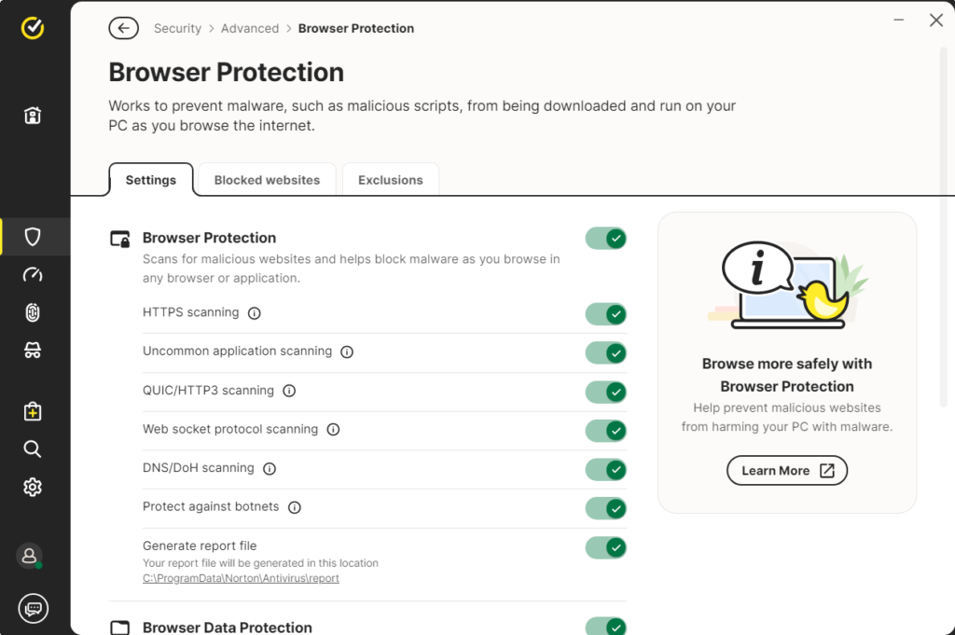Click info icon beside Protect against botnets
This screenshot has height=635, width=955.
295,507
